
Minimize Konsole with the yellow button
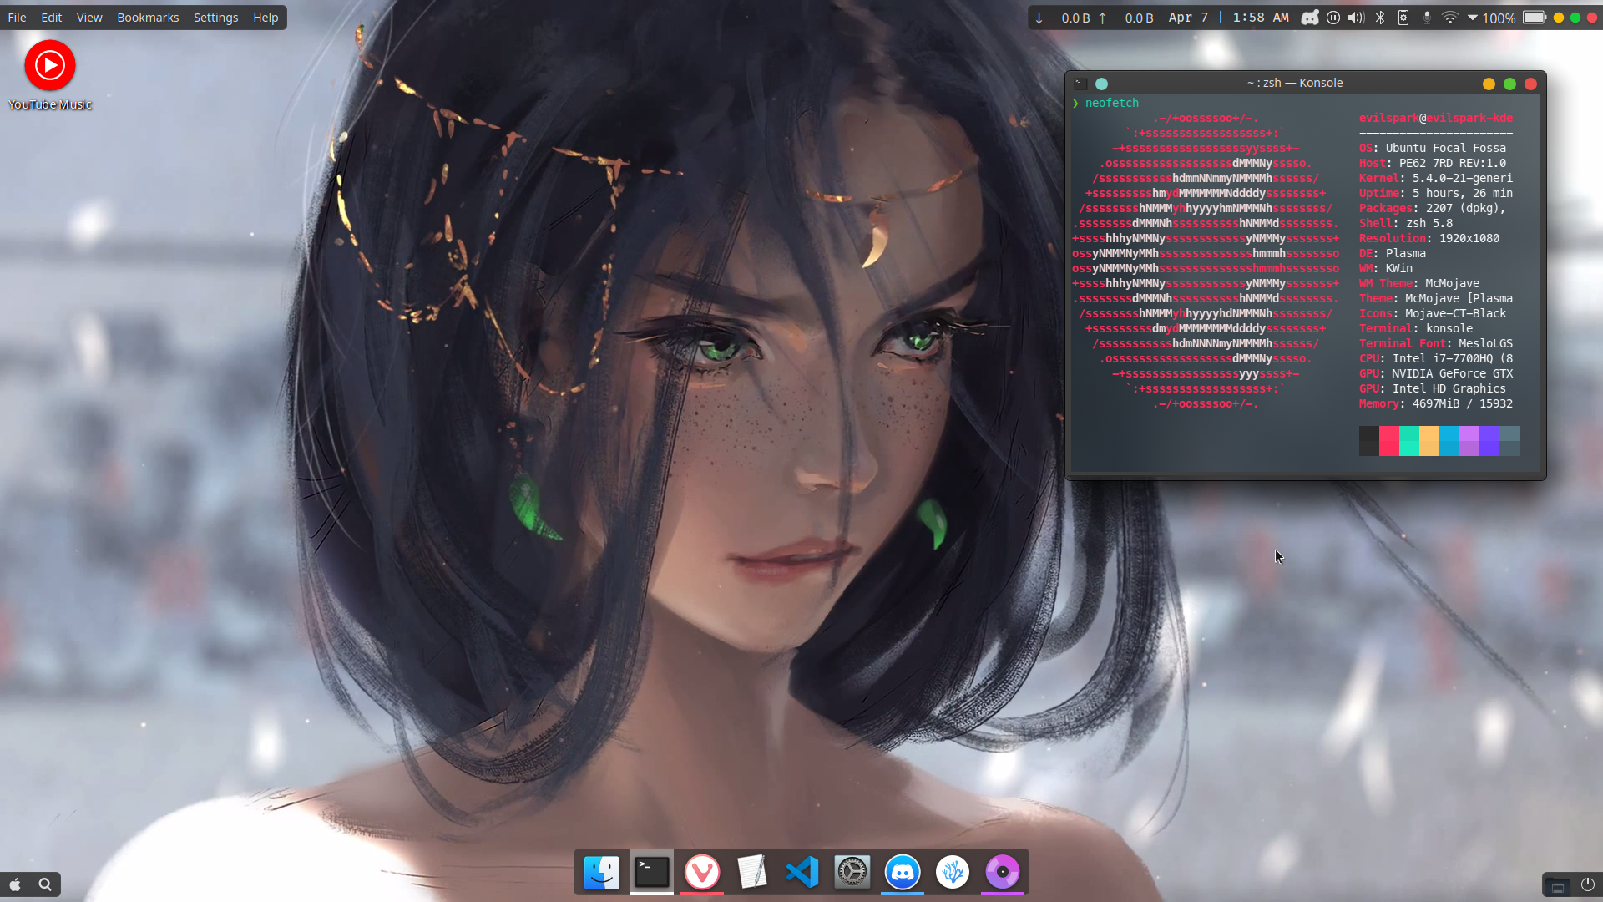tap(1489, 84)
